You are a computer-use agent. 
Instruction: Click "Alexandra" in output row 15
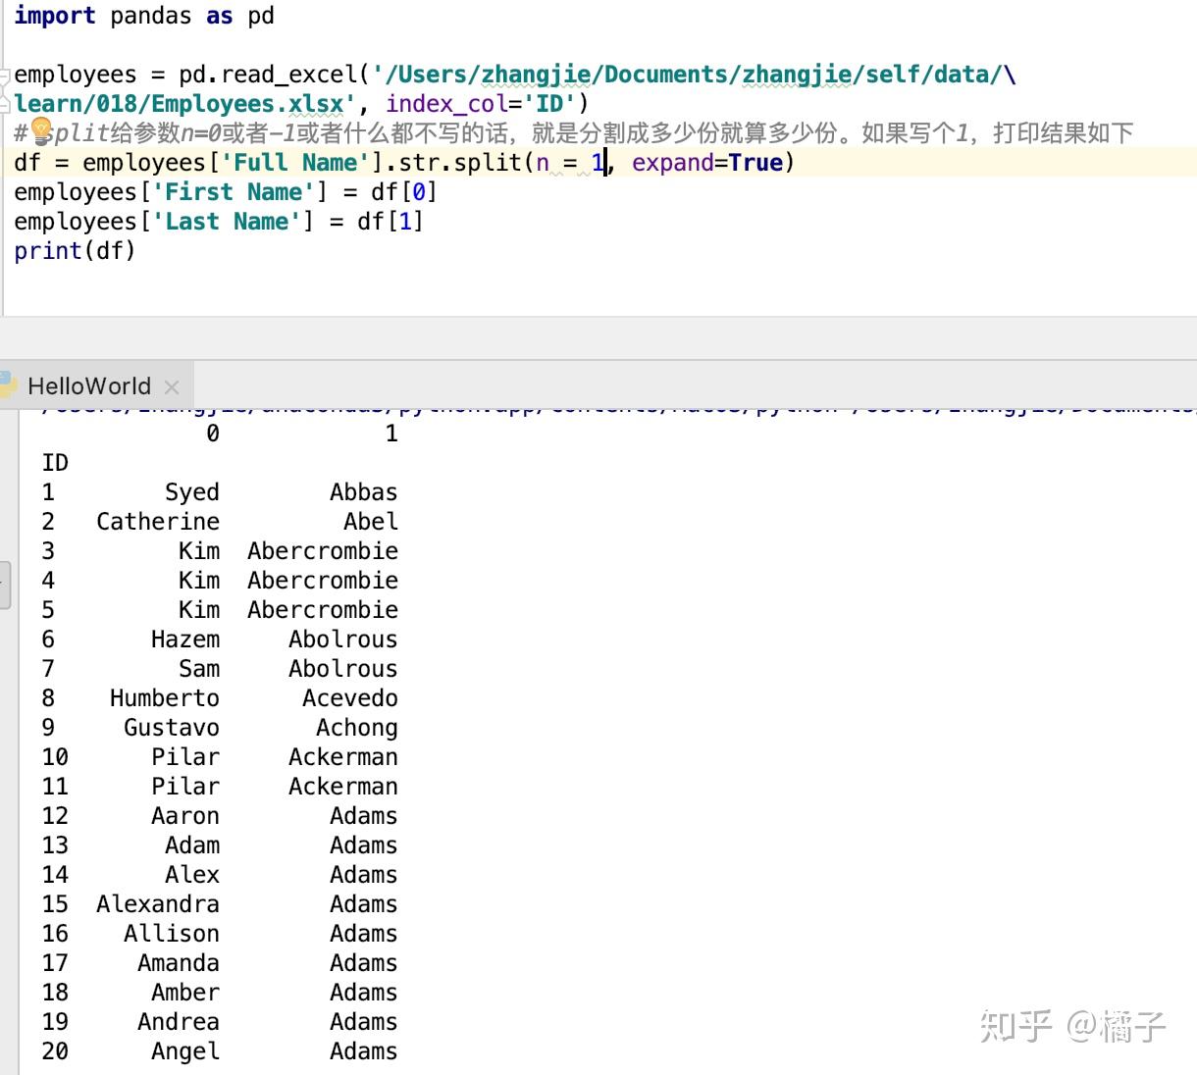(158, 904)
